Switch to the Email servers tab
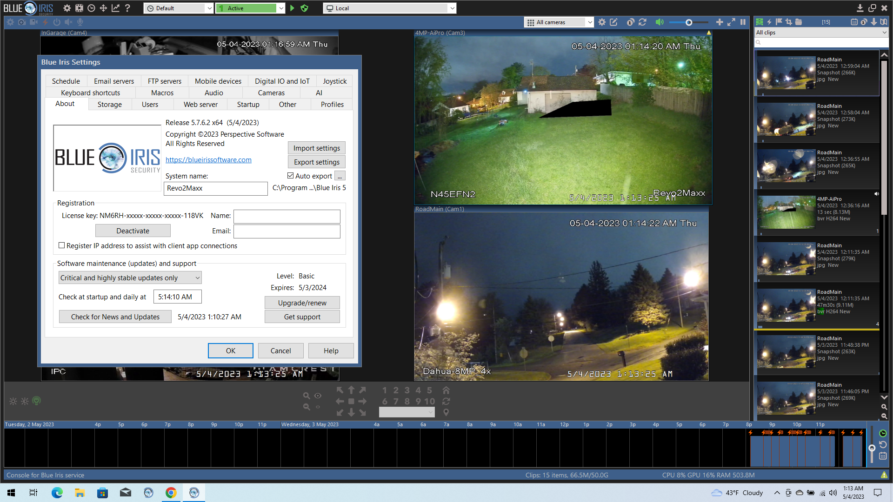The height and width of the screenshot is (502, 893). pyautogui.click(x=113, y=81)
